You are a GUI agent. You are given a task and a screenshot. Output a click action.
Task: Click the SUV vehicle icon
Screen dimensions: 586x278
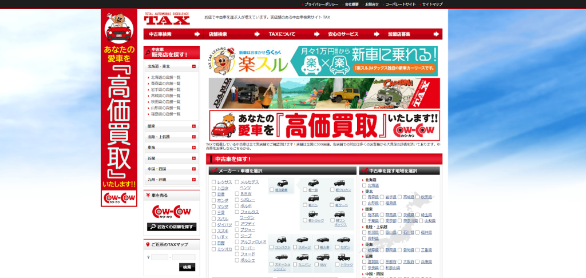[323, 257]
